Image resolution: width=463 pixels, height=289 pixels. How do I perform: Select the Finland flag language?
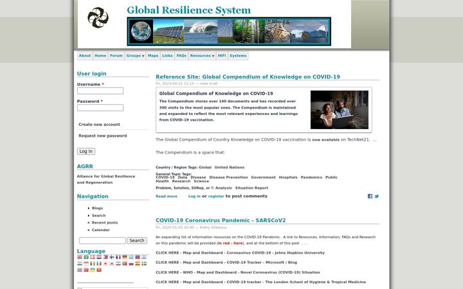[x=112, y=257]
